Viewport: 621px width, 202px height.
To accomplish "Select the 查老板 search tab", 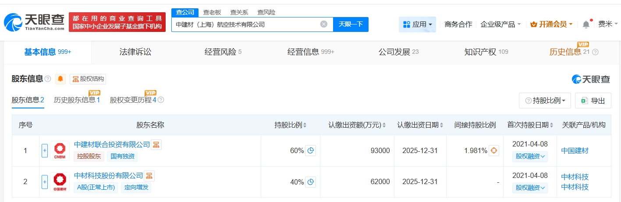I will point(212,12).
